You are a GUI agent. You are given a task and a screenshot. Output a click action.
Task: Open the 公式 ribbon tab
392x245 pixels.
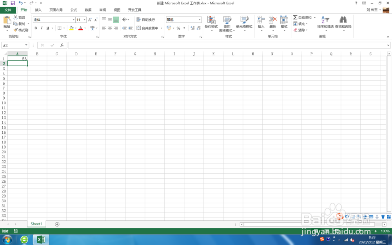click(x=73, y=10)
